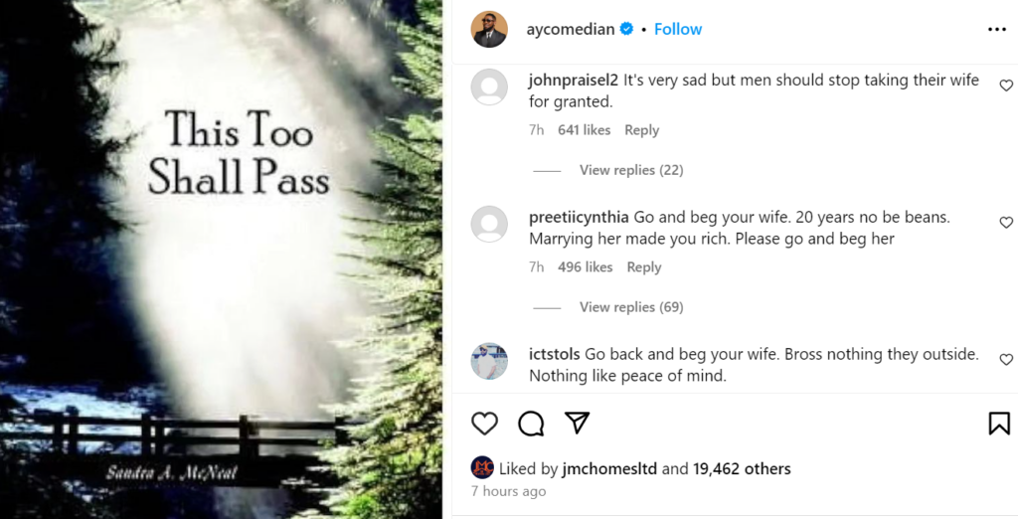This screenshot has height=519, width=1018.
Task: Open jmchomesltd avatar beside Liked by
Action: click(483, 468)
